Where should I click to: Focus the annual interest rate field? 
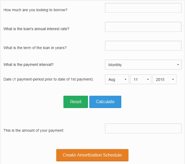point(143,27)
